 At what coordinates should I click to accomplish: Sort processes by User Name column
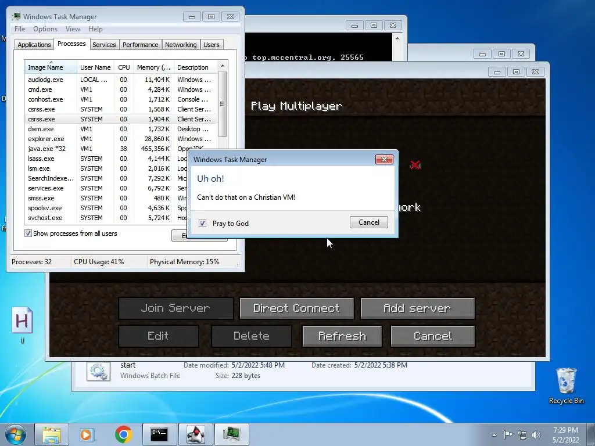point(96,67)
